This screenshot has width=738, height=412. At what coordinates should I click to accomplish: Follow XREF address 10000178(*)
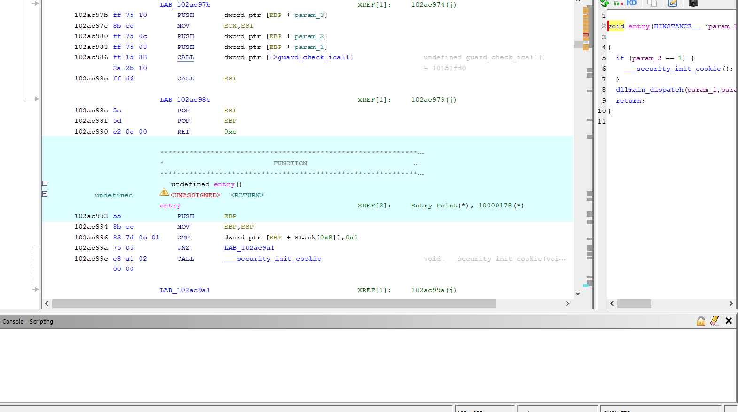[501, 206]
